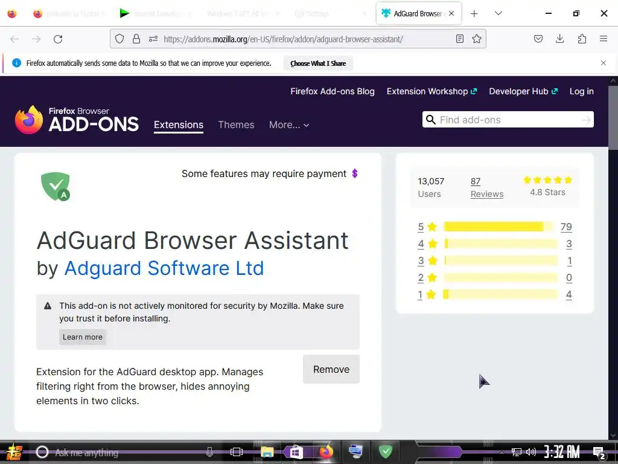Screen dimensions: 618x464
Task: Open the Firefox Add-ons Blog link
Action: click(333, 91)
